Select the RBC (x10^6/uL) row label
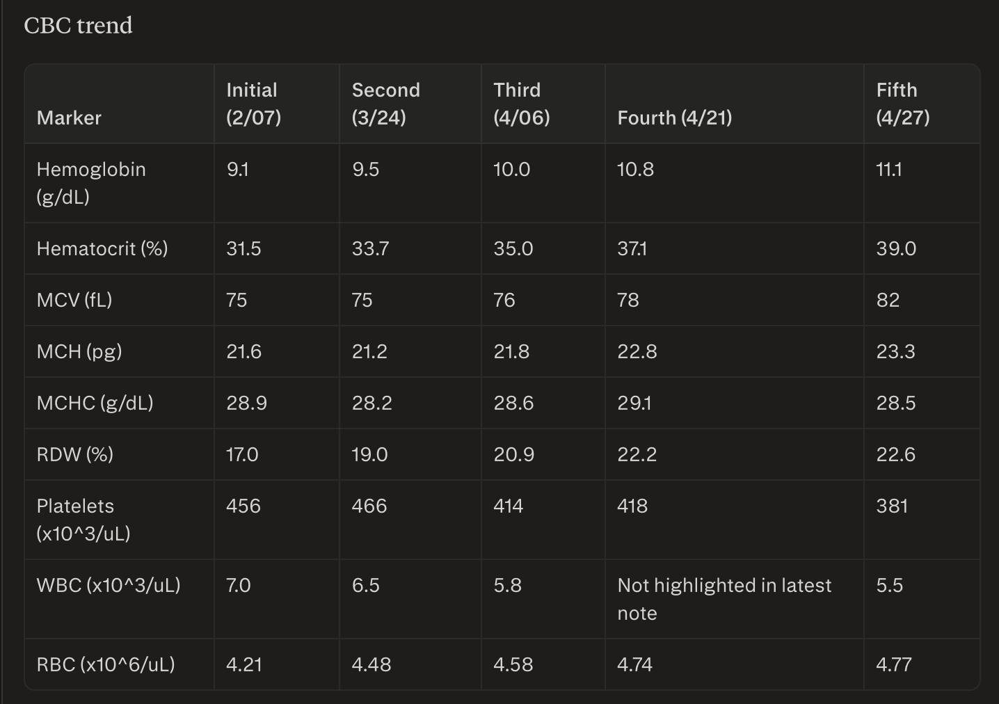 [106, 664]
